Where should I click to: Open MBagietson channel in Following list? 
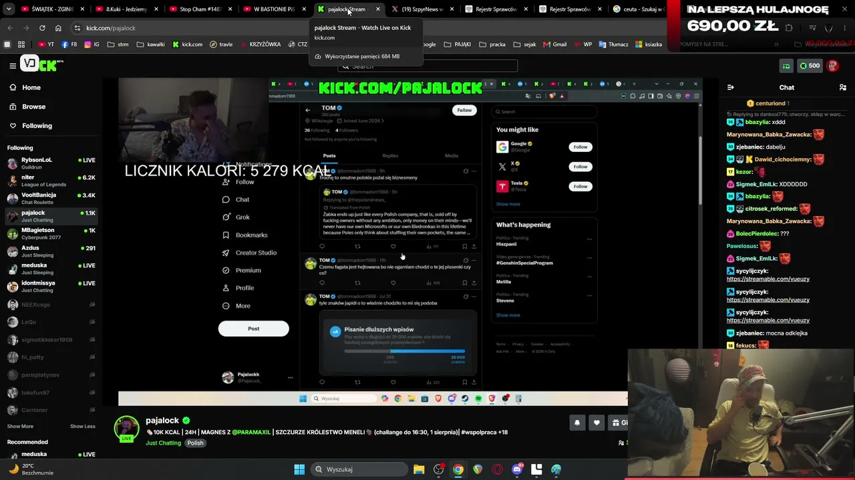[x=51, y=233]
